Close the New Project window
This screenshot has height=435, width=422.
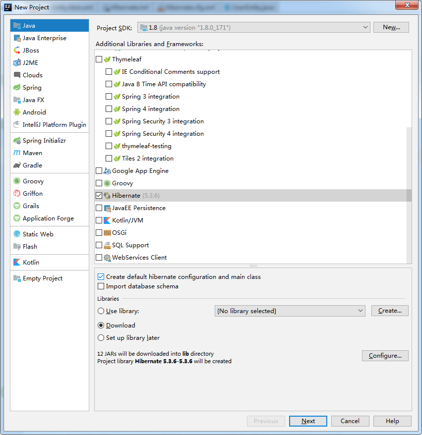(407, 5)
